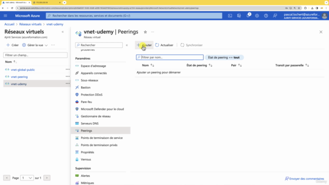This screenshot has height=185, width=329.
Task: Click the Microsoft Azure home title
Action: [27, 16]
